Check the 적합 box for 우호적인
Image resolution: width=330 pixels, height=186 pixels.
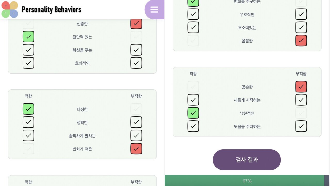pyautogui.click(x=193, y=14)
